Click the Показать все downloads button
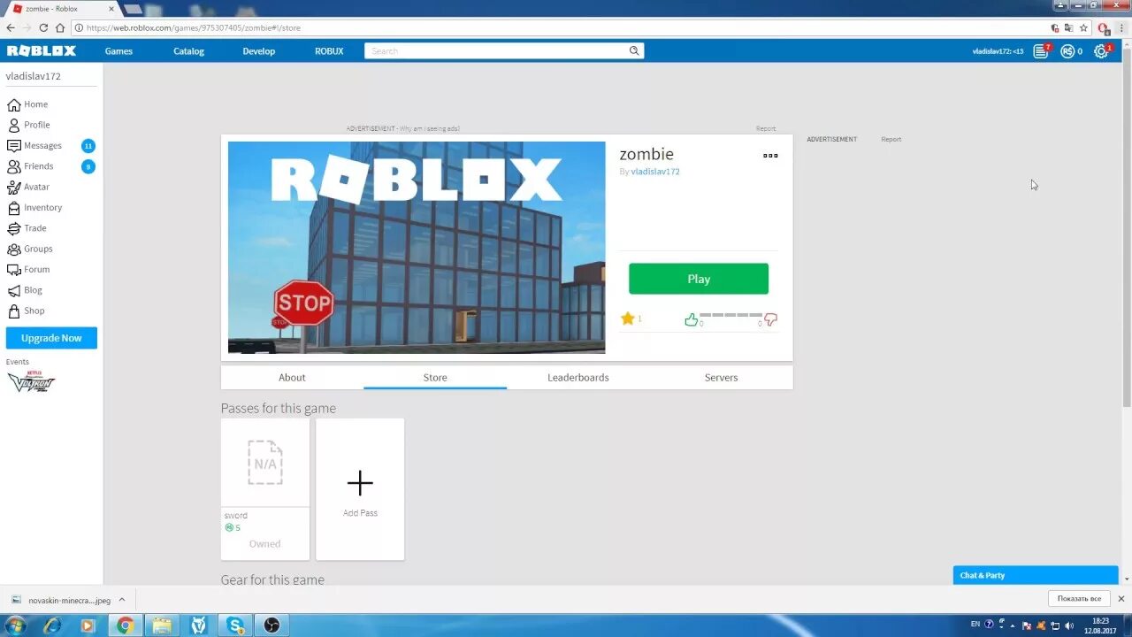This screenshot has width=1132, height=637. click(1079, 599)
